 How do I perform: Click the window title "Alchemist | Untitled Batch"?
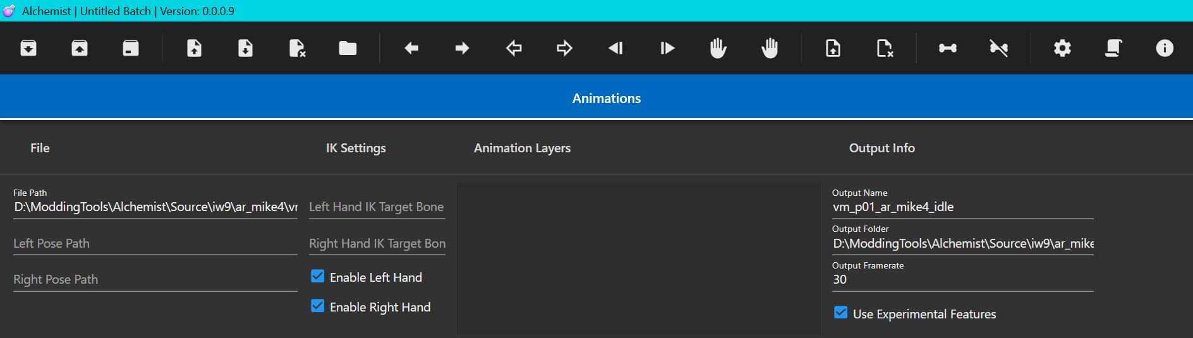pos(87,11)
